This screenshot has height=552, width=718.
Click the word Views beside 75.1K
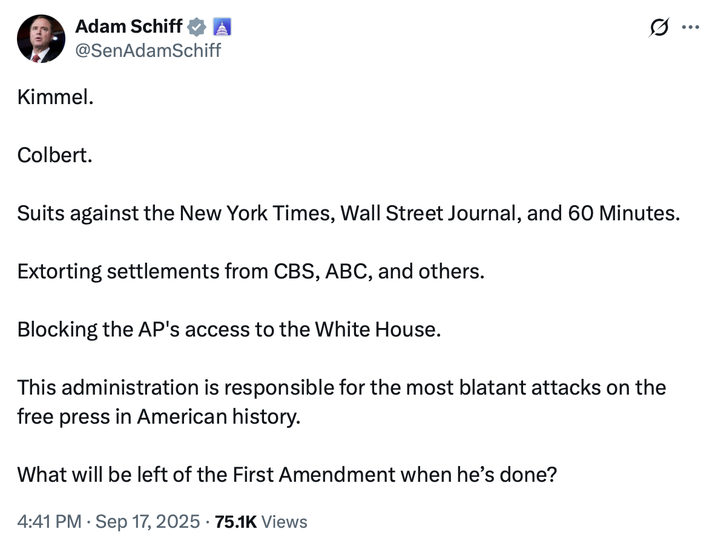pos(284,521)
